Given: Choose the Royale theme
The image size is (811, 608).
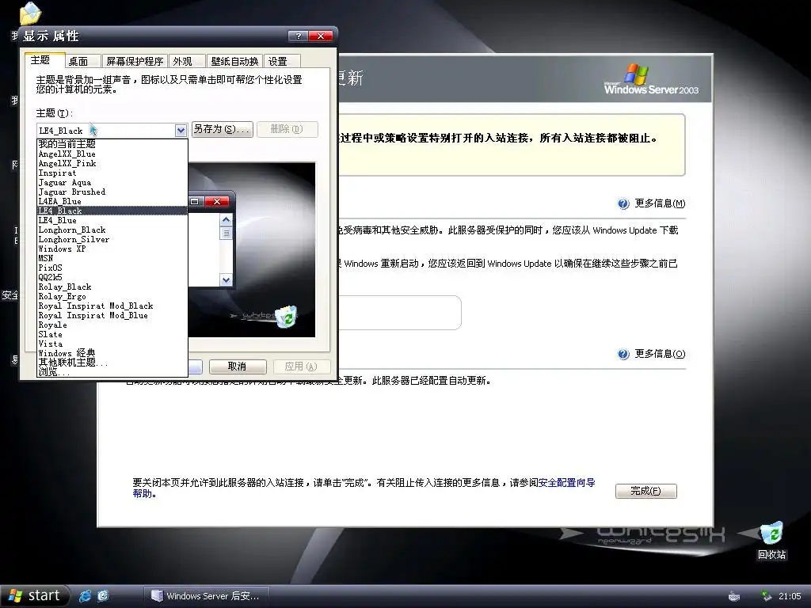Looking at the screenshot, I should coord(112,325).
